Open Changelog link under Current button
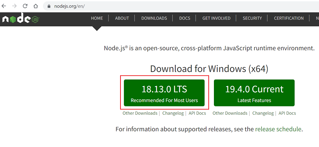This screenshot has width=319, height=147. point(263,113)
